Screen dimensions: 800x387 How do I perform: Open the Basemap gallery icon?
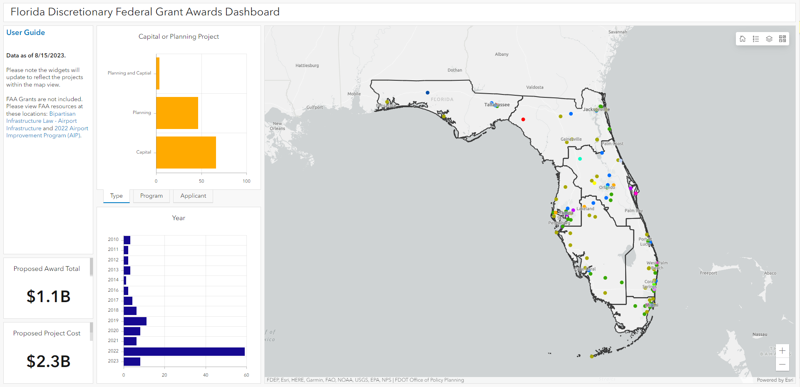pos(783,39)
